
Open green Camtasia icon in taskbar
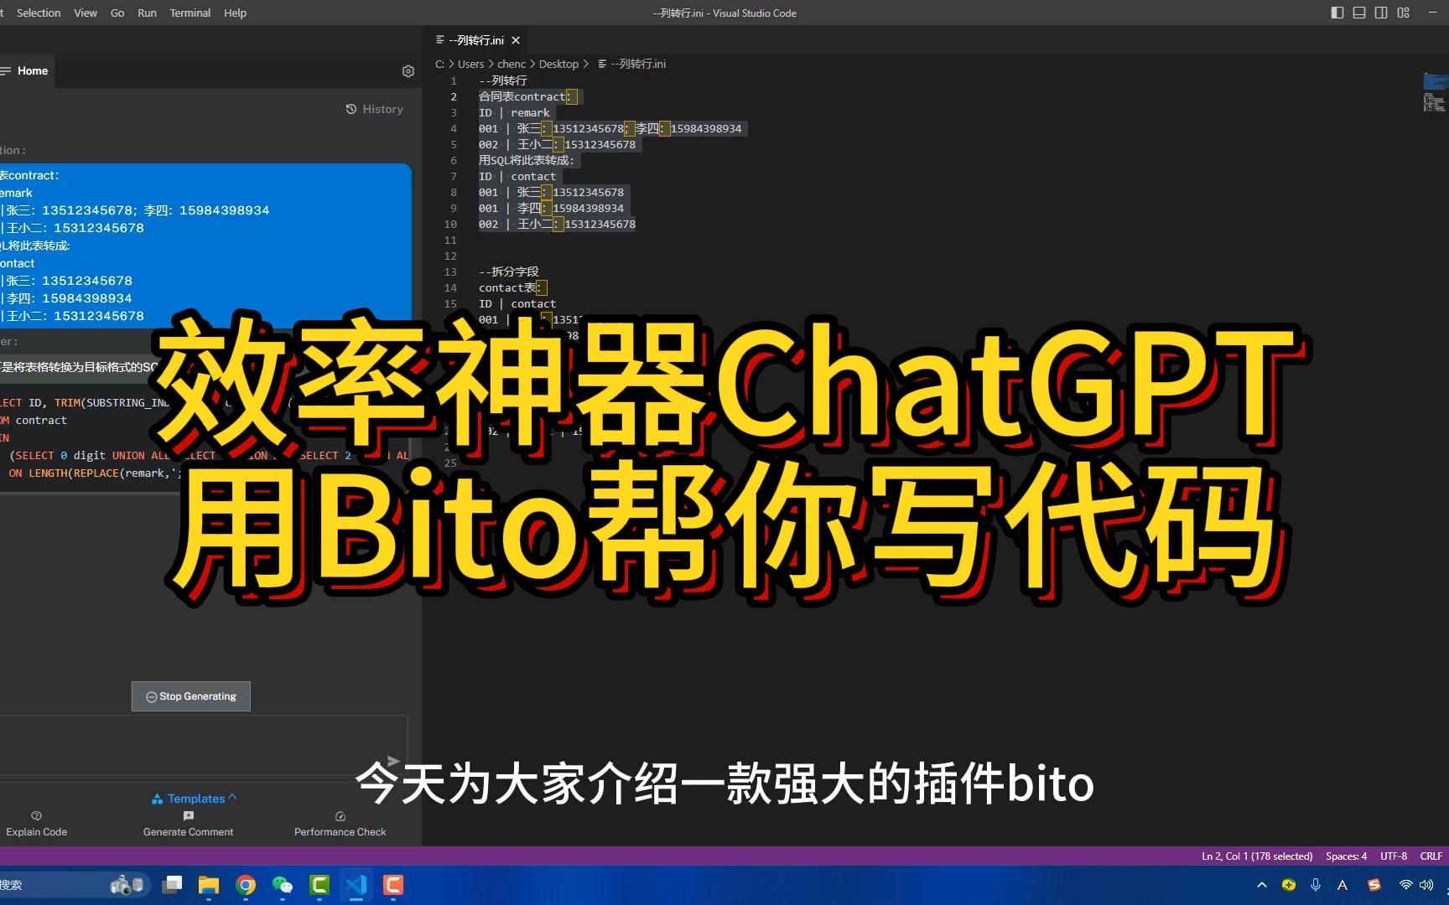[x=319, y=885]
